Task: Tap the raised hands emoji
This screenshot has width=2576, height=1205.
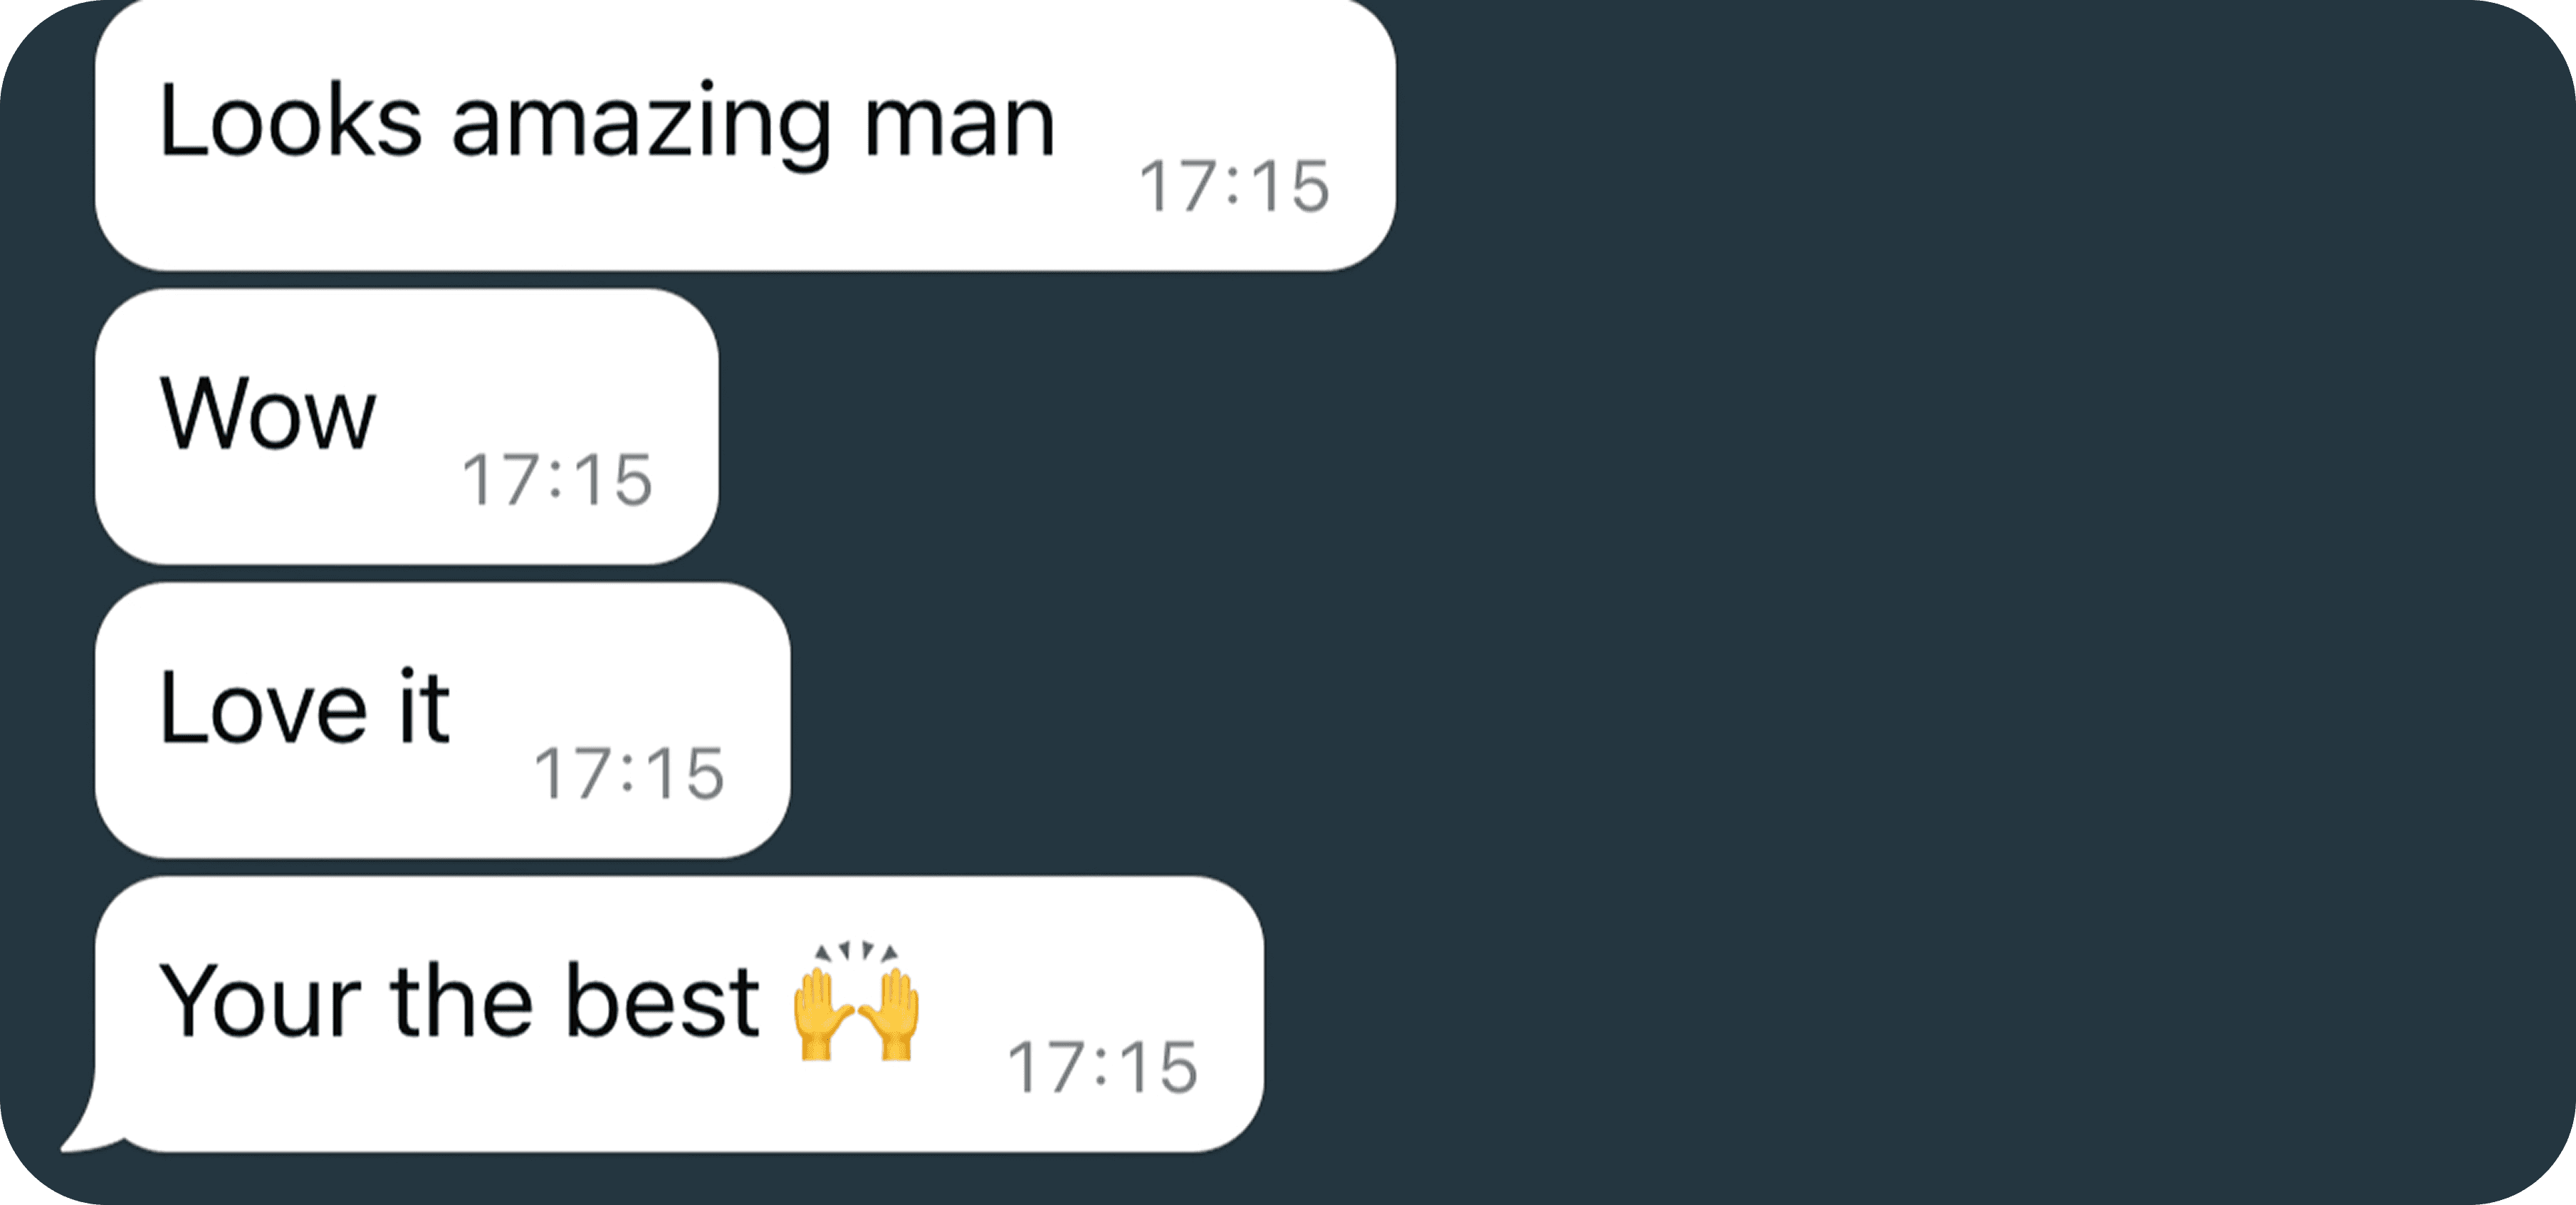Action: click(x=856, y=1000)
